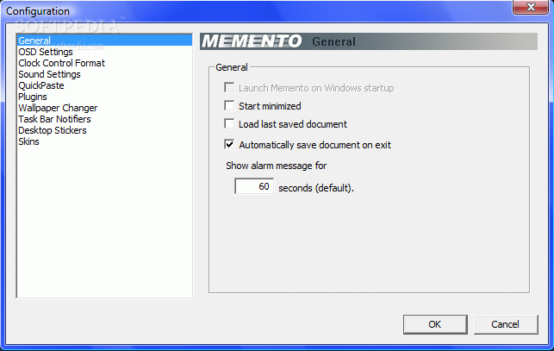Click the 'Show alarm message for' label

[x=277, y=166]
